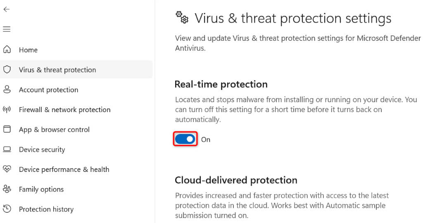Click the Protection history clock icon
Screen dimensions: 423x223
pyautogui.click(x=7, y=209)
